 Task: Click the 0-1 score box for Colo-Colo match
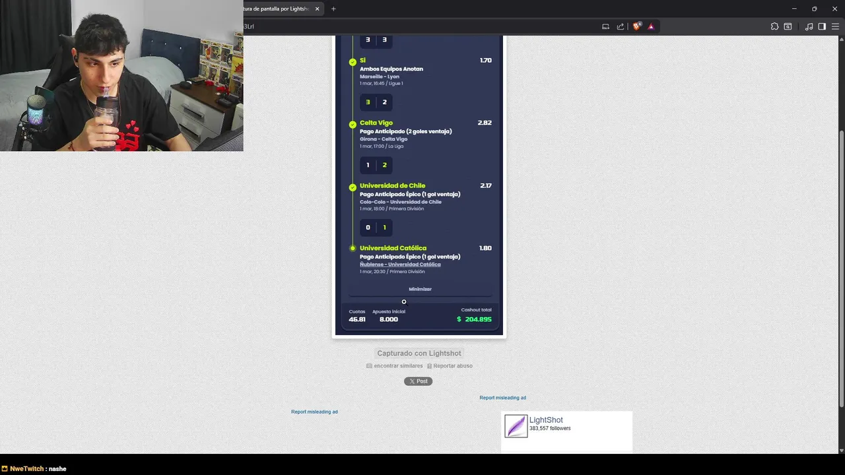[x=376, y=228]
